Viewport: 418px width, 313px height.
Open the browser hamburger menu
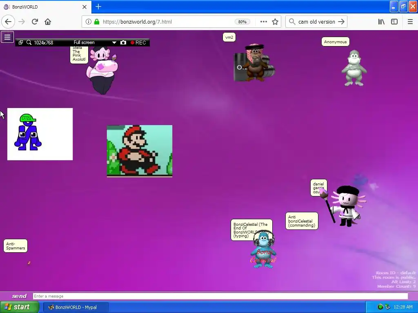pos(410,22)
